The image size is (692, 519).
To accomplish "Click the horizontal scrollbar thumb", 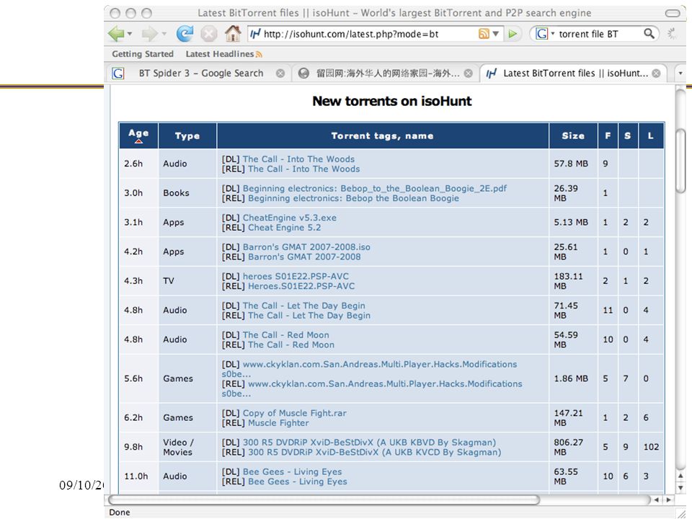I will click(324, 500).
